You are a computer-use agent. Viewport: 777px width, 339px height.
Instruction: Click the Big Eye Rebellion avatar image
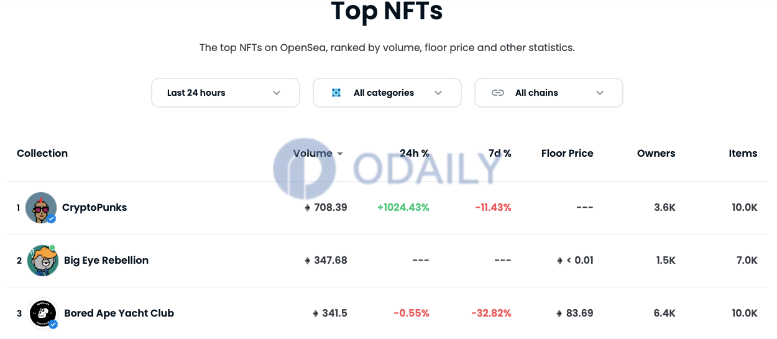(42, 261)
